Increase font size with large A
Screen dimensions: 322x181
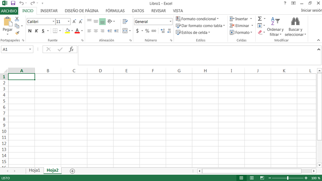point(74,21)
